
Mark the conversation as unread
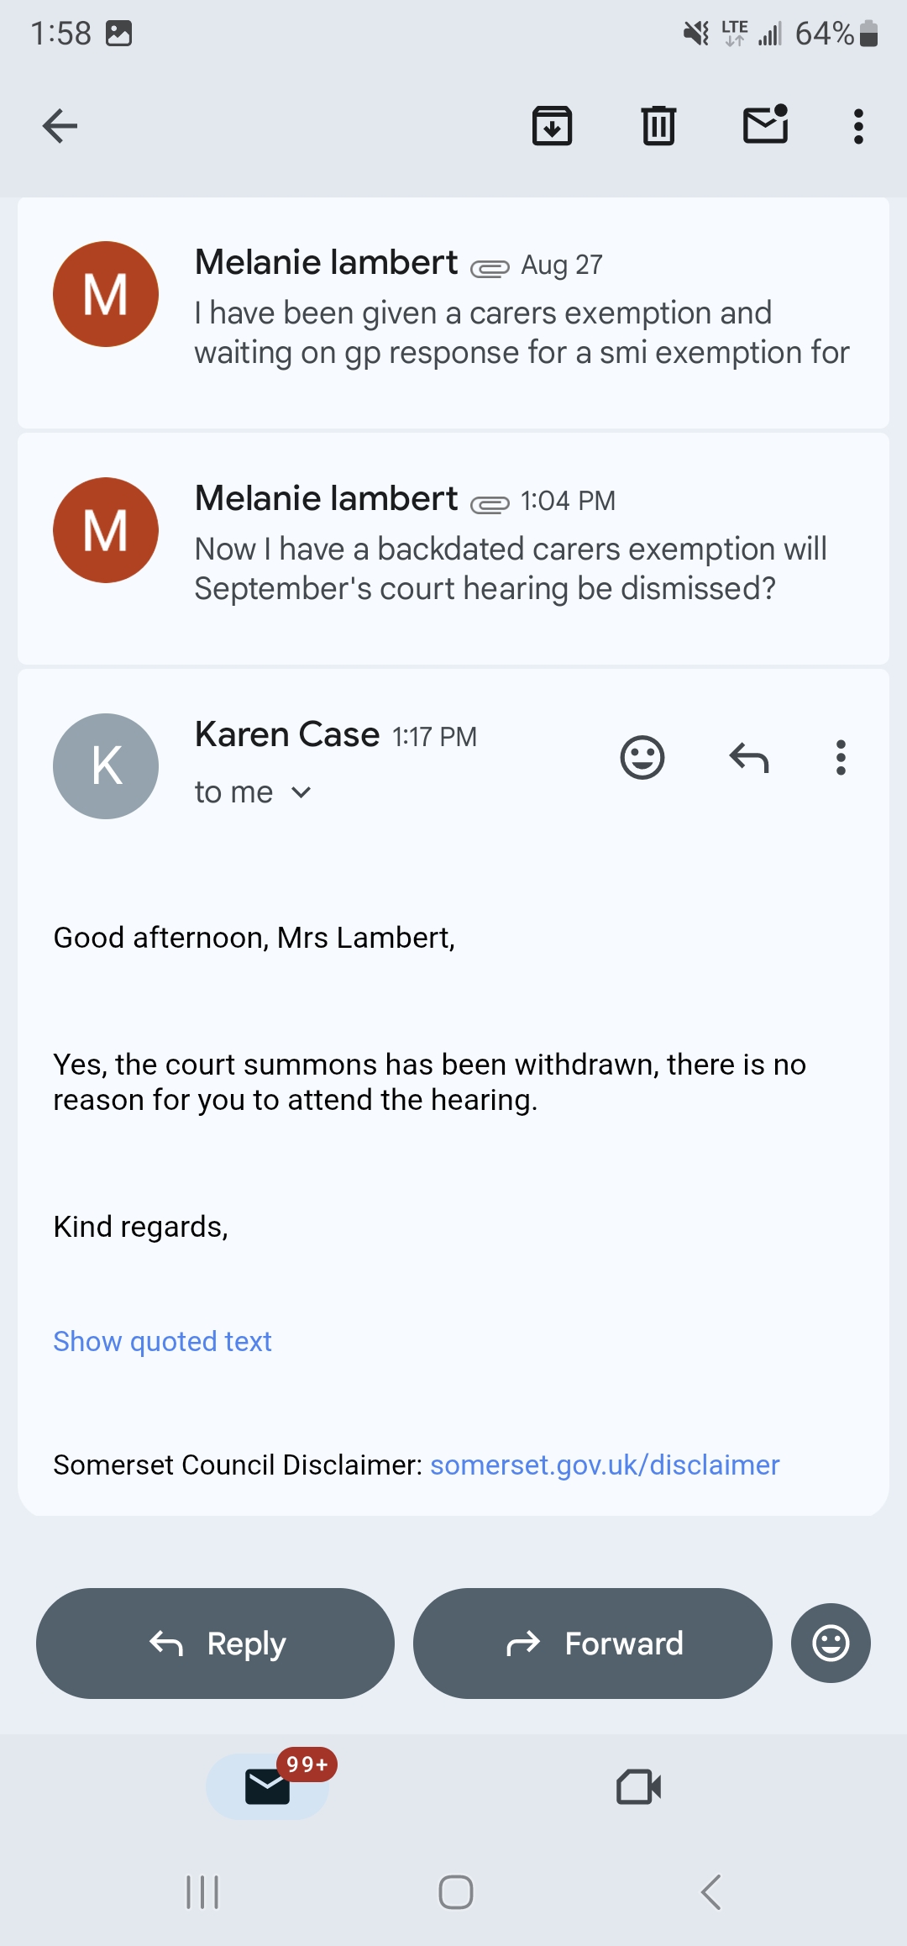click(766, 125)
